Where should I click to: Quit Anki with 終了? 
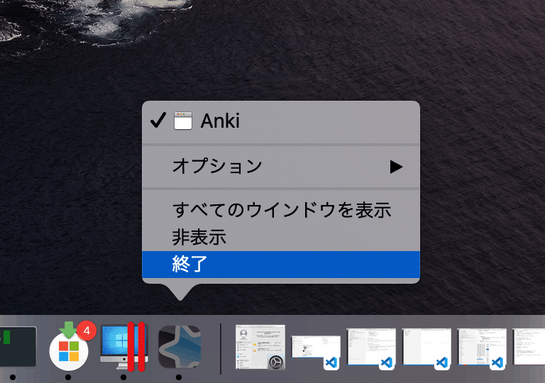pyautogui.click(x=281, y=264)
